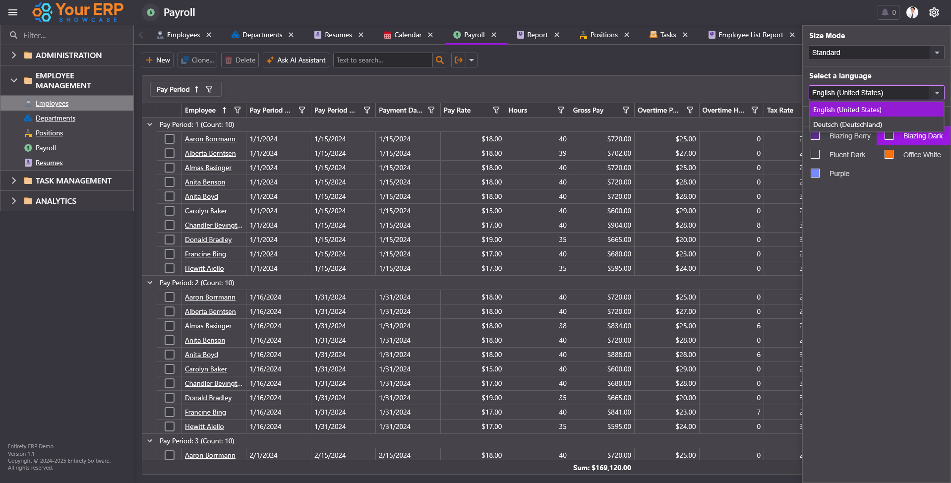The image size is (951, 483).
Task: Click the export arrow icon in toolbar
Action: click(x=459, y=60)
